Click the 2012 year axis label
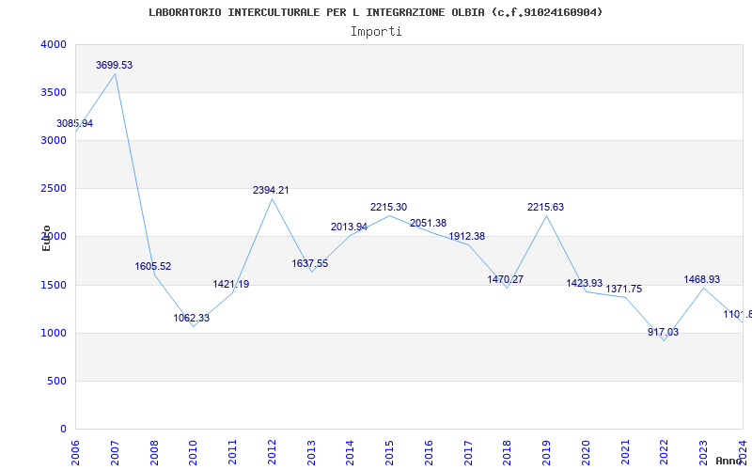This screenshot has height=470, width=752. 272,452
